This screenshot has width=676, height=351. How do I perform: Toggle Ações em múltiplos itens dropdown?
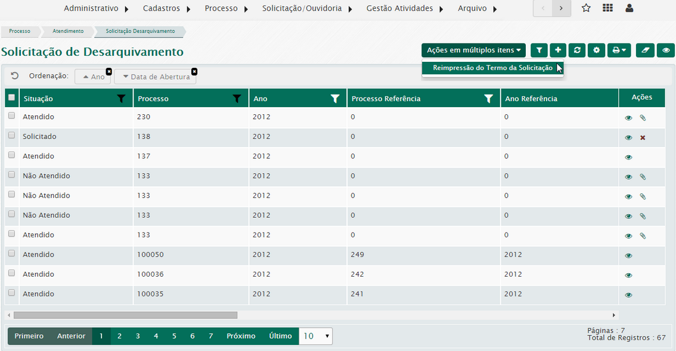tap(473, 51)
